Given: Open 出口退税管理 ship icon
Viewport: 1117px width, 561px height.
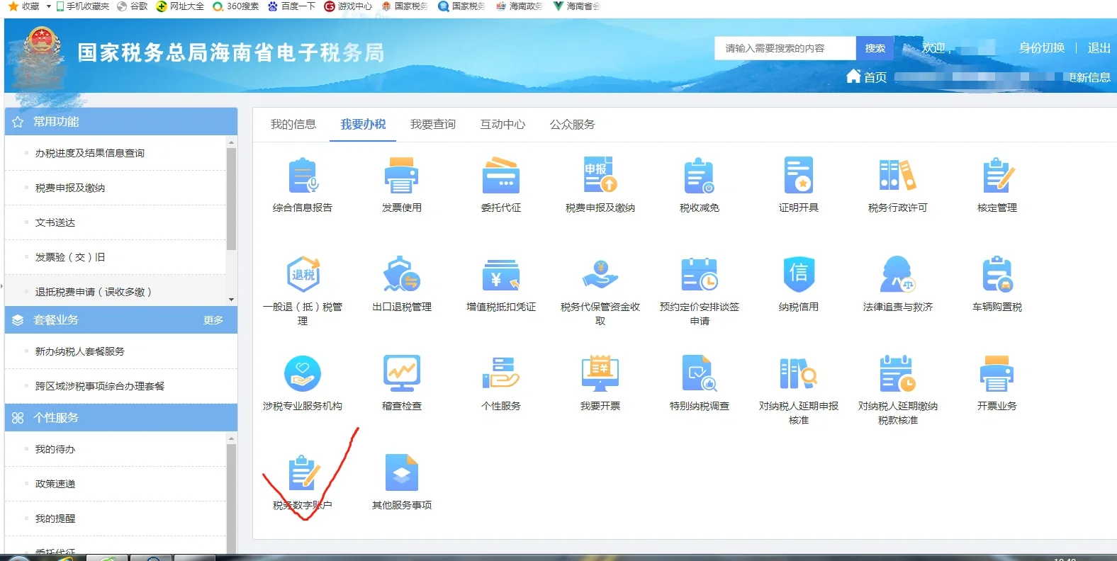Looking at the screenshot, I should (401, 274).
